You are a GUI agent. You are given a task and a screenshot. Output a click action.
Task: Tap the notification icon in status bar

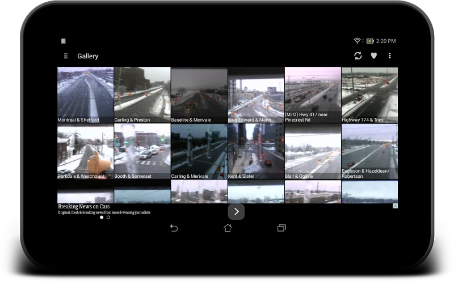click(x=64, y=41)
